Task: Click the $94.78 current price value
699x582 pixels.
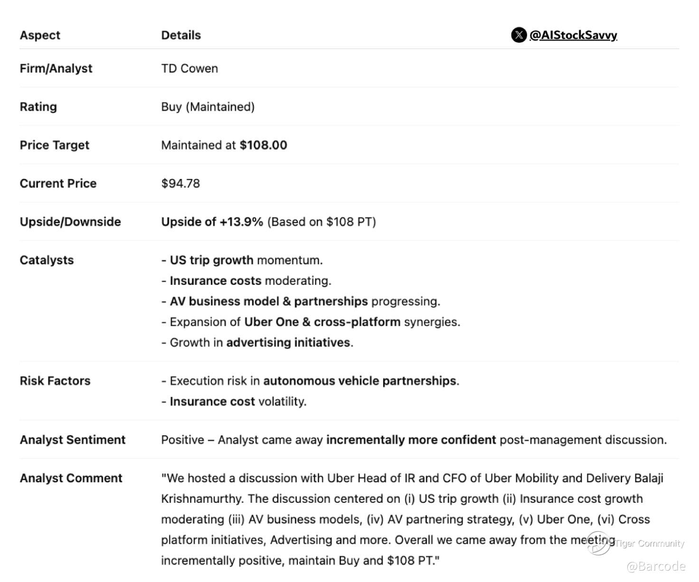Action: click(180, 184)
